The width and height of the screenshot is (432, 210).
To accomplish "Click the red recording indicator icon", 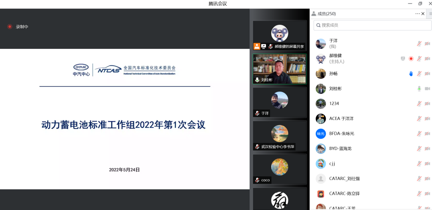I will tap(10, 27).
